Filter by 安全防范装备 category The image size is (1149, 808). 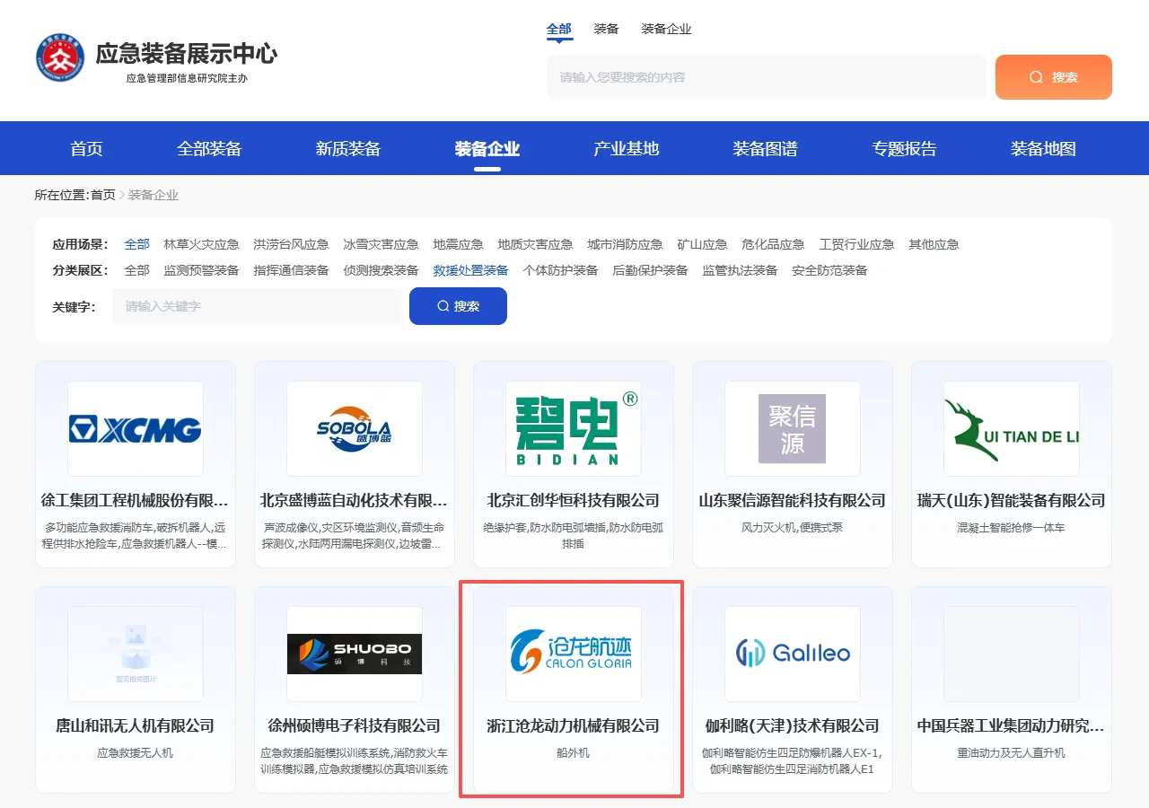[830, 270]
